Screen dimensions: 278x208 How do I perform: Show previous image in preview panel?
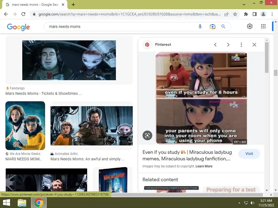pos(215,45)
